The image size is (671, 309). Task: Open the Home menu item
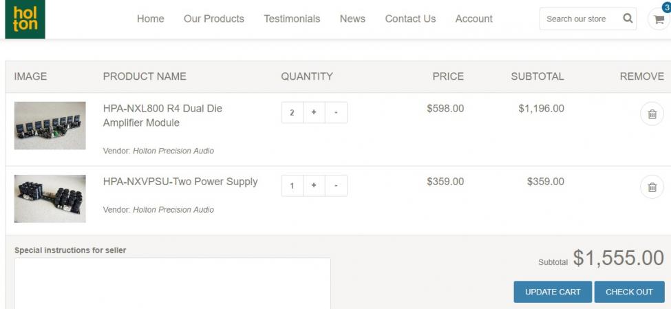150,19
